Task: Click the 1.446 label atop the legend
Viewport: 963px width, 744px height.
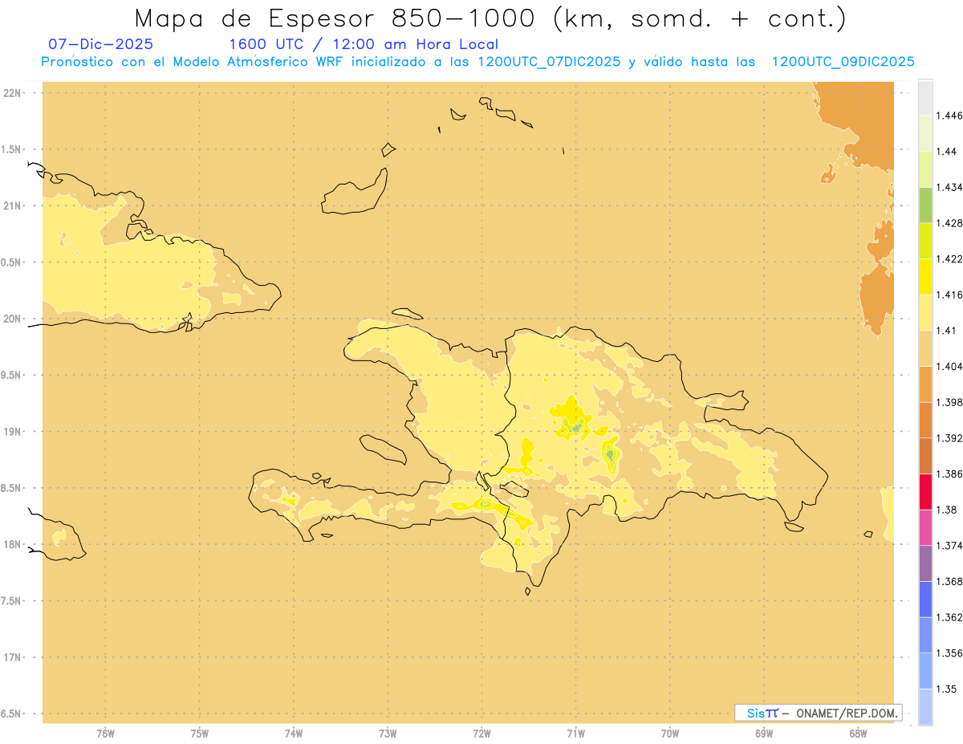Action: 949,116
